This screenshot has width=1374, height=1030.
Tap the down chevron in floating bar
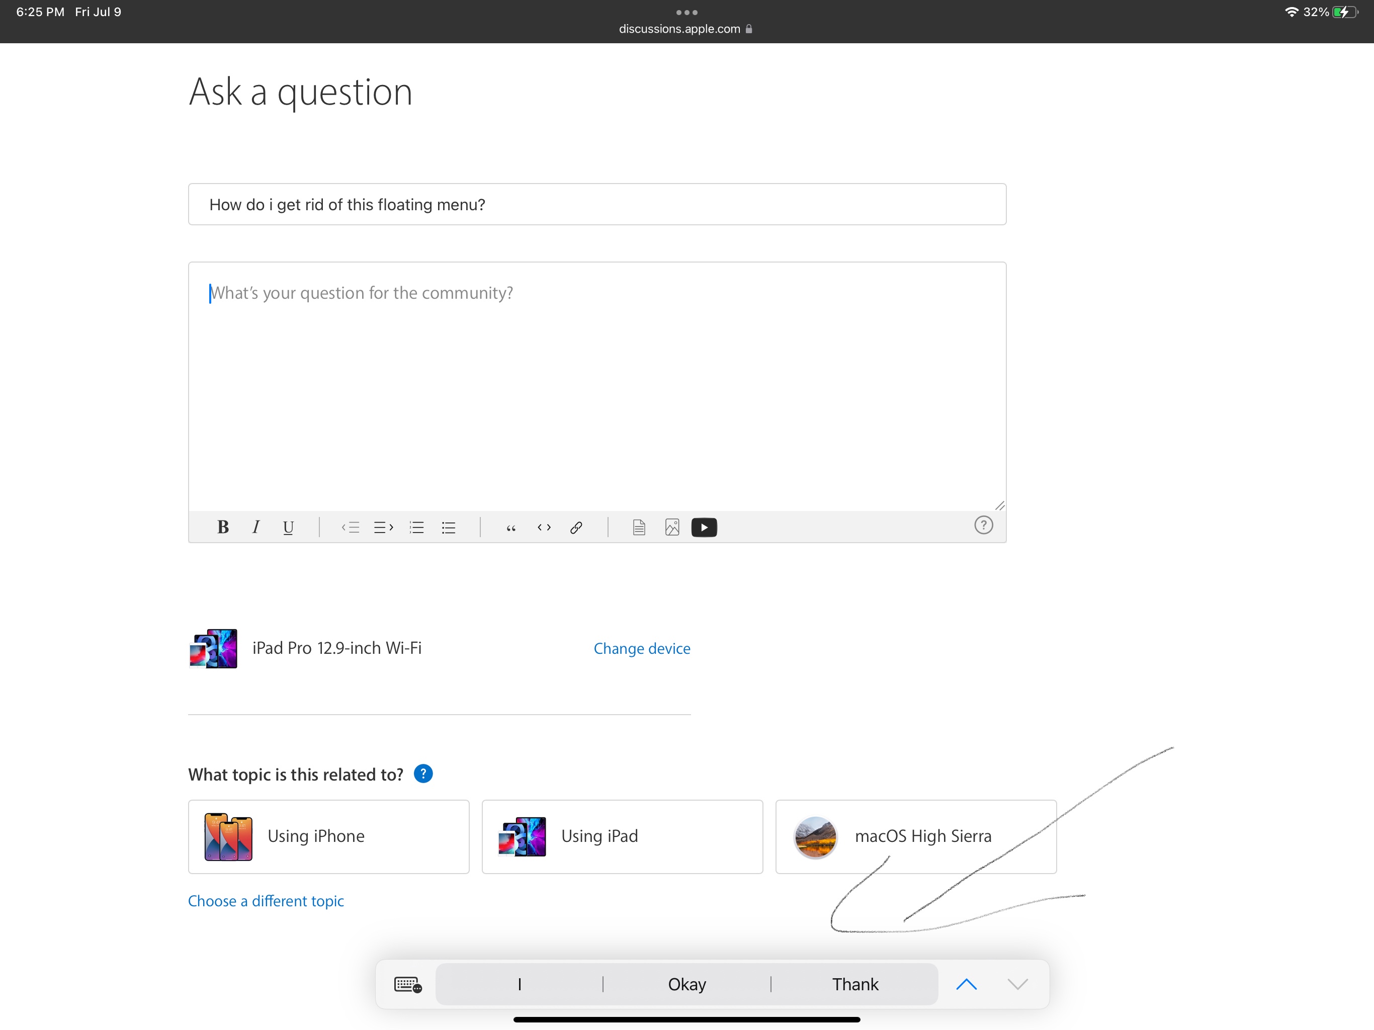coord(1017,985)
